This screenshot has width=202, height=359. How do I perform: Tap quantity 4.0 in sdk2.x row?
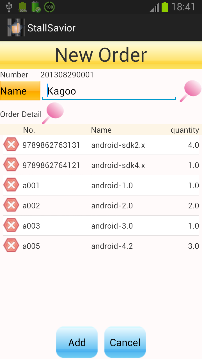193,145
